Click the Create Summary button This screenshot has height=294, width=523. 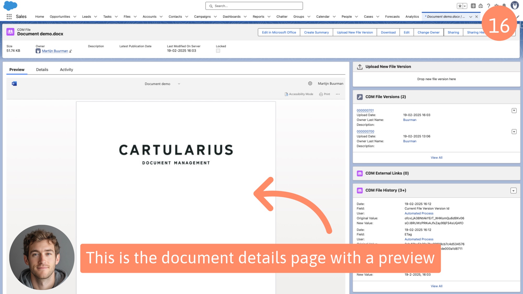pos(316,32)
